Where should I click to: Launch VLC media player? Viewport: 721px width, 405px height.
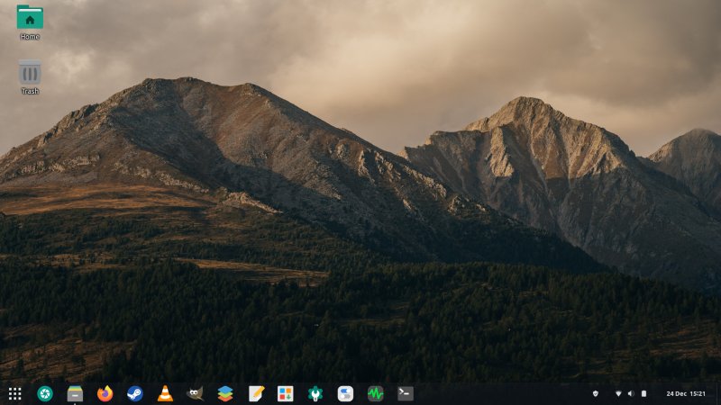click(165, 393)
